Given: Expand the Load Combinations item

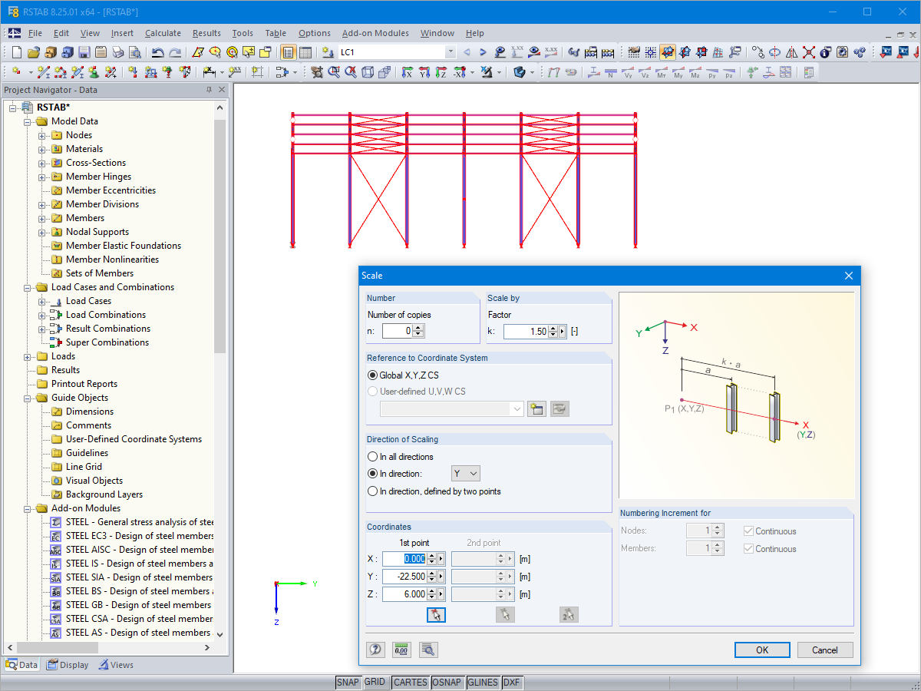Looking at the screenshot, I should tap(42, 315).
